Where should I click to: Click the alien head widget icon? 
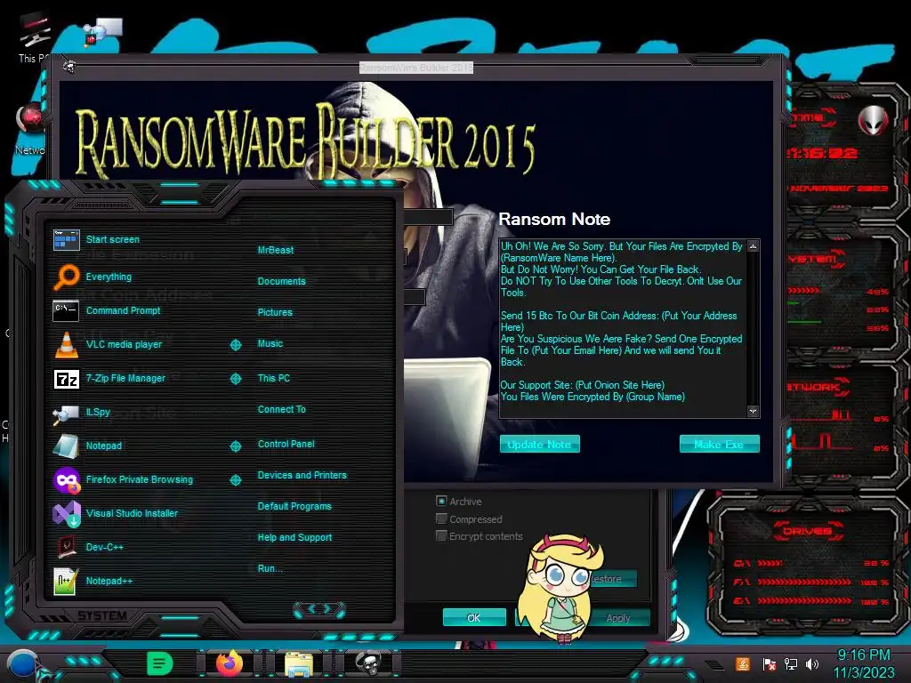(x=873, y=120)
